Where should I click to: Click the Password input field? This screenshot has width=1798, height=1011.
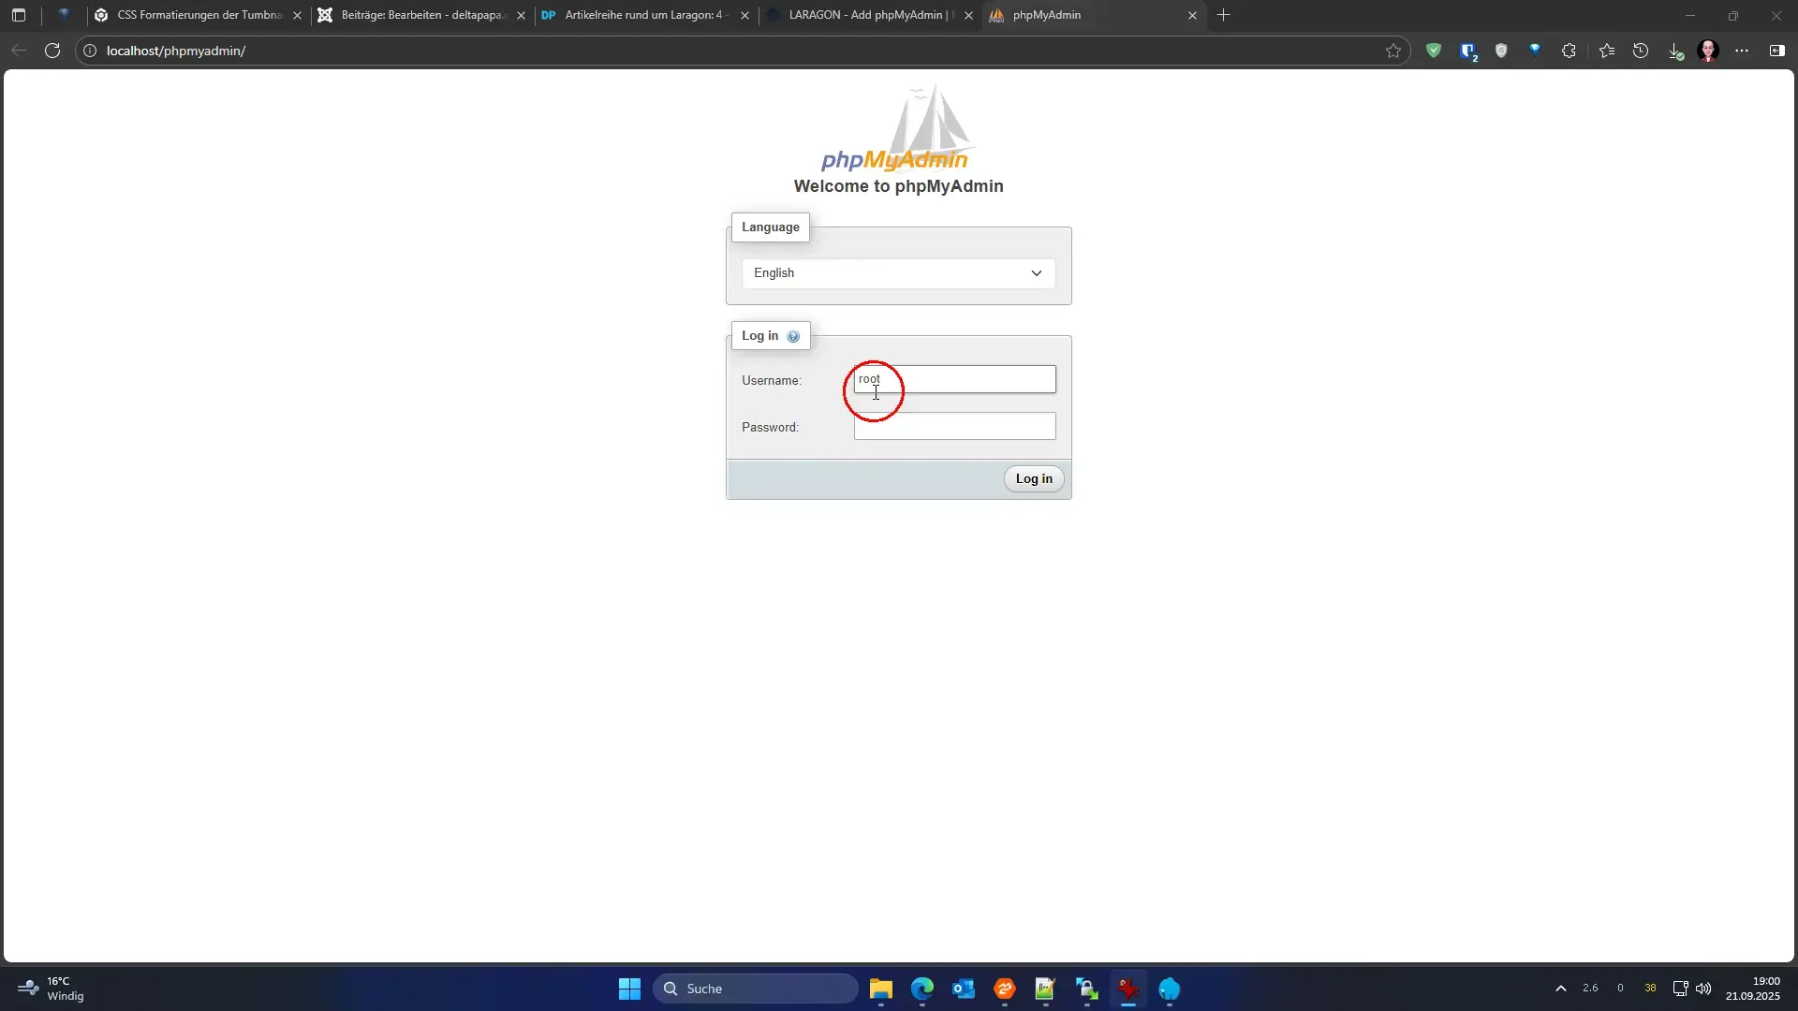954,427
